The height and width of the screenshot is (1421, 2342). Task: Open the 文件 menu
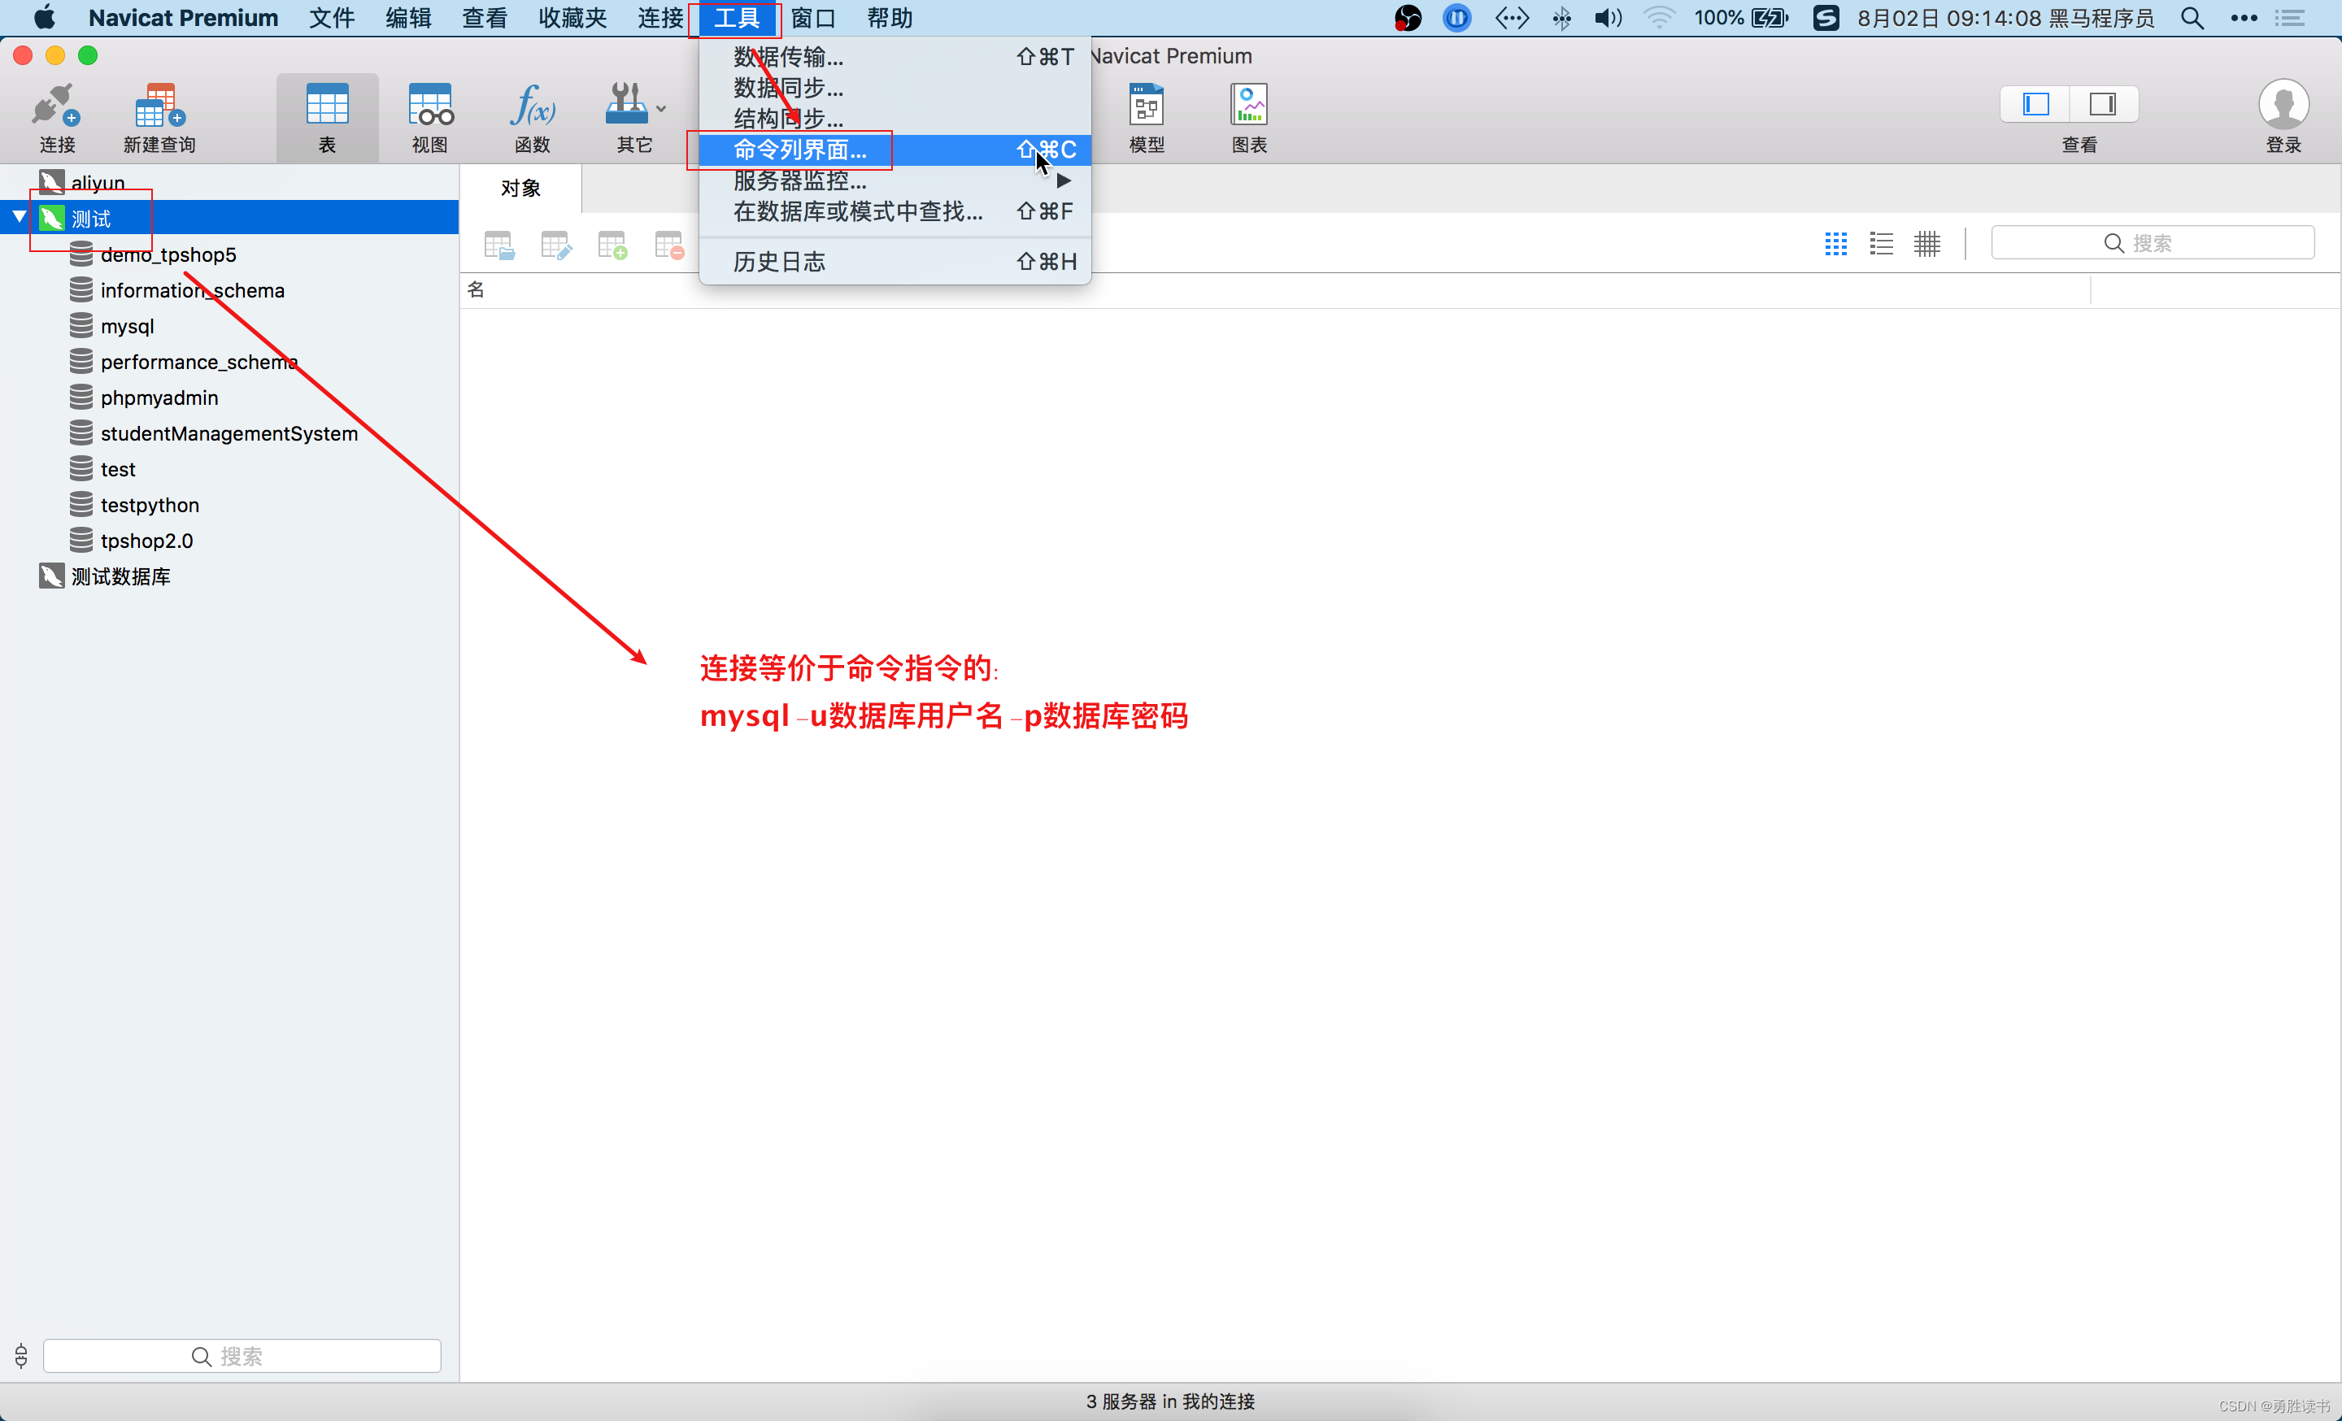click(332, 18)
